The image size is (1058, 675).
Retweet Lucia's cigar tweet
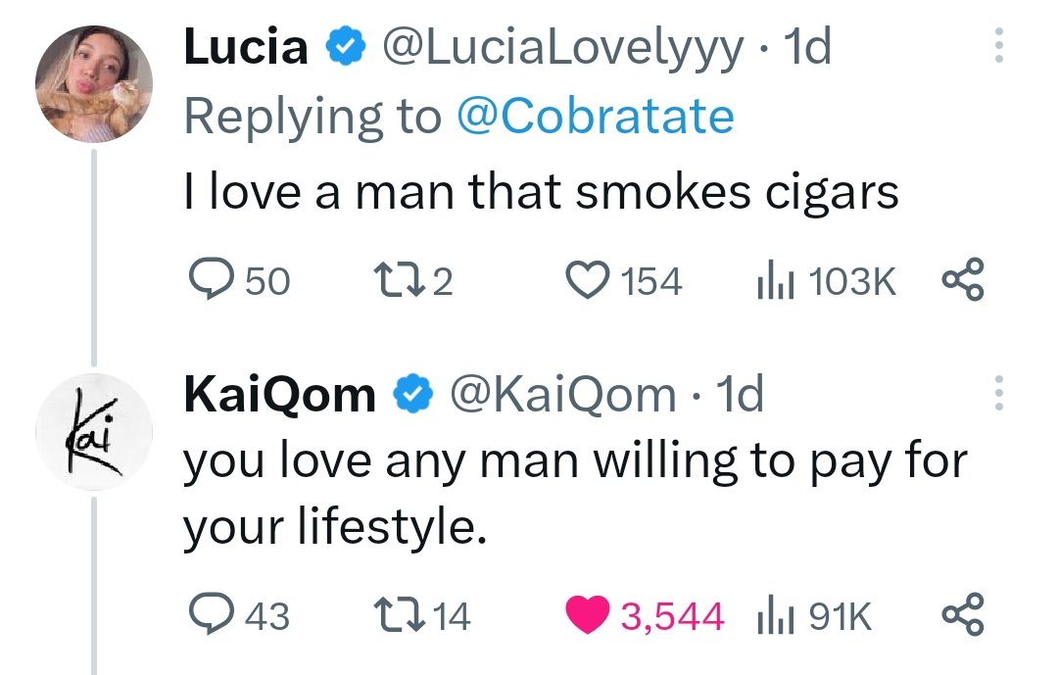click(413, 280)
